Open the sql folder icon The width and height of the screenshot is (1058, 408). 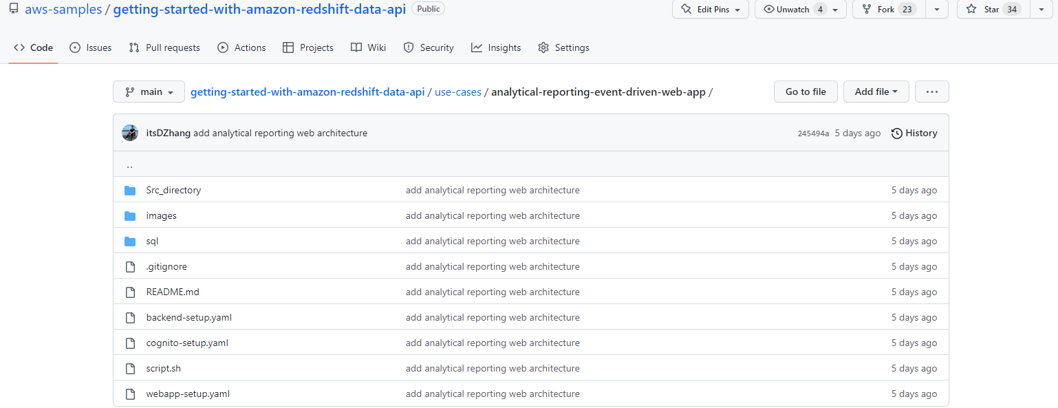coord(130,241)
